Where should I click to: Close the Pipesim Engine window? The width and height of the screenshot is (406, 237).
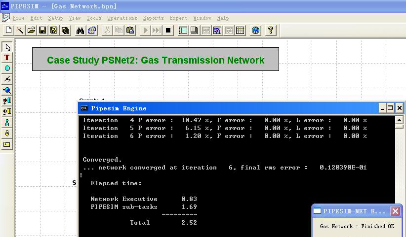click(x=399, y=108)
